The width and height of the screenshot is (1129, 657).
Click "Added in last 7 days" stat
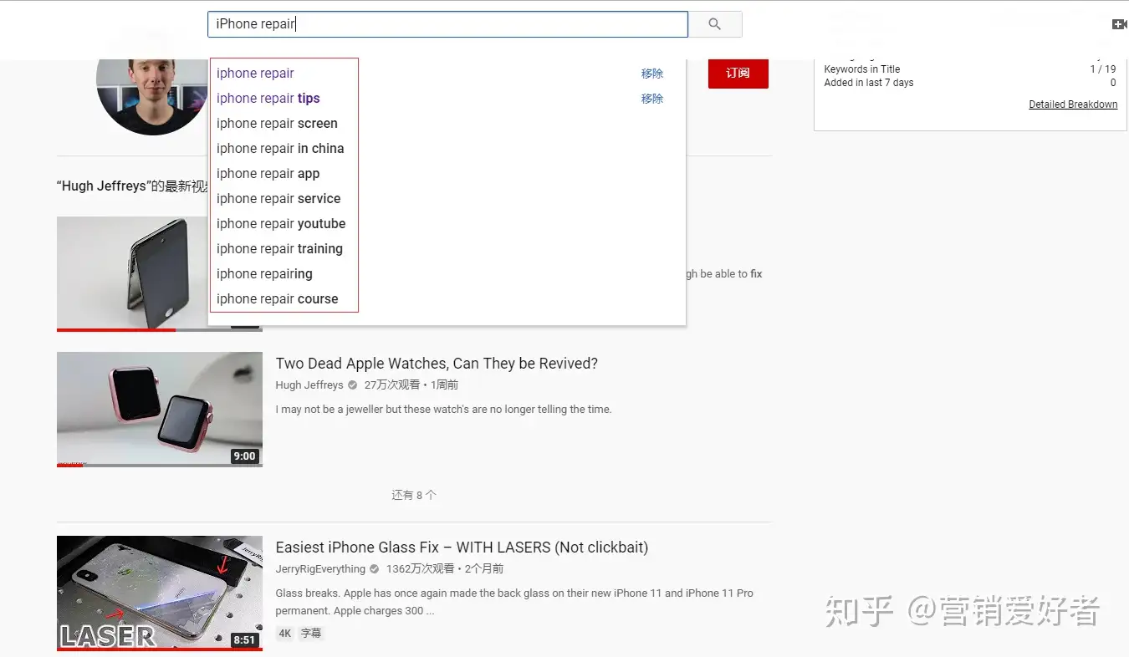pyautogui.click(x=869, y=83)
